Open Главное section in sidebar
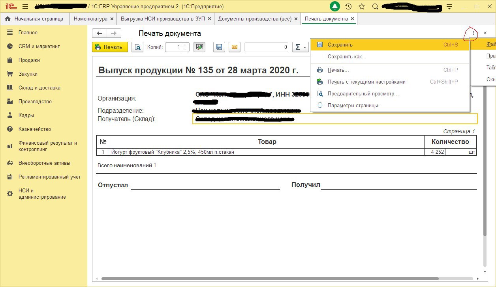 pyautogui.click(x=43, y=32)
